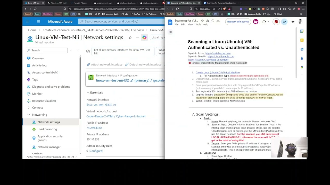Click the cloud document status icon in Docs

pyautogui.click(x=218, y=21)
